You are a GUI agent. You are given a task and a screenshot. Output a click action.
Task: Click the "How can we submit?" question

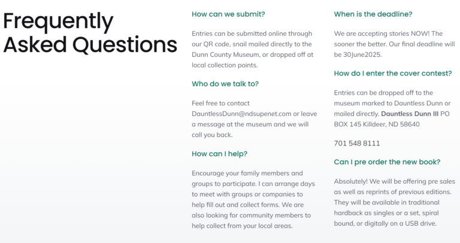228,14
